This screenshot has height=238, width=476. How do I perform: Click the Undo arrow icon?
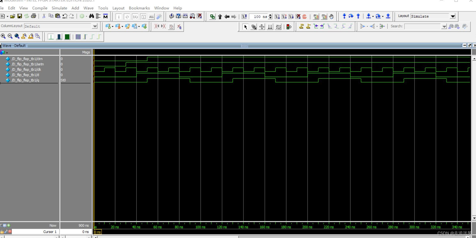pos(65,16)
